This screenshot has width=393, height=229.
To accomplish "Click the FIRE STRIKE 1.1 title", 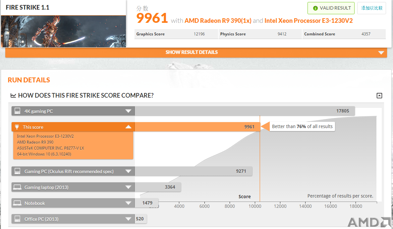I will (x=28, y=8).
